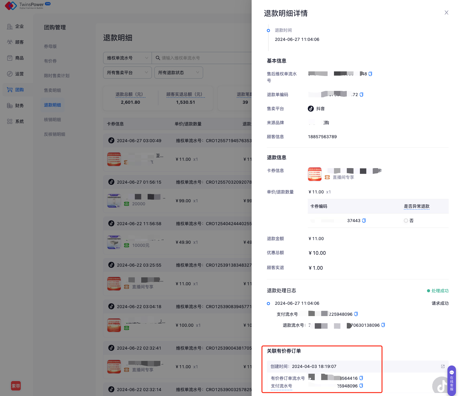Copy the 退款单编码 value
Screen dimensions: 463x396
pyautogui.click(x=361, y=95)
